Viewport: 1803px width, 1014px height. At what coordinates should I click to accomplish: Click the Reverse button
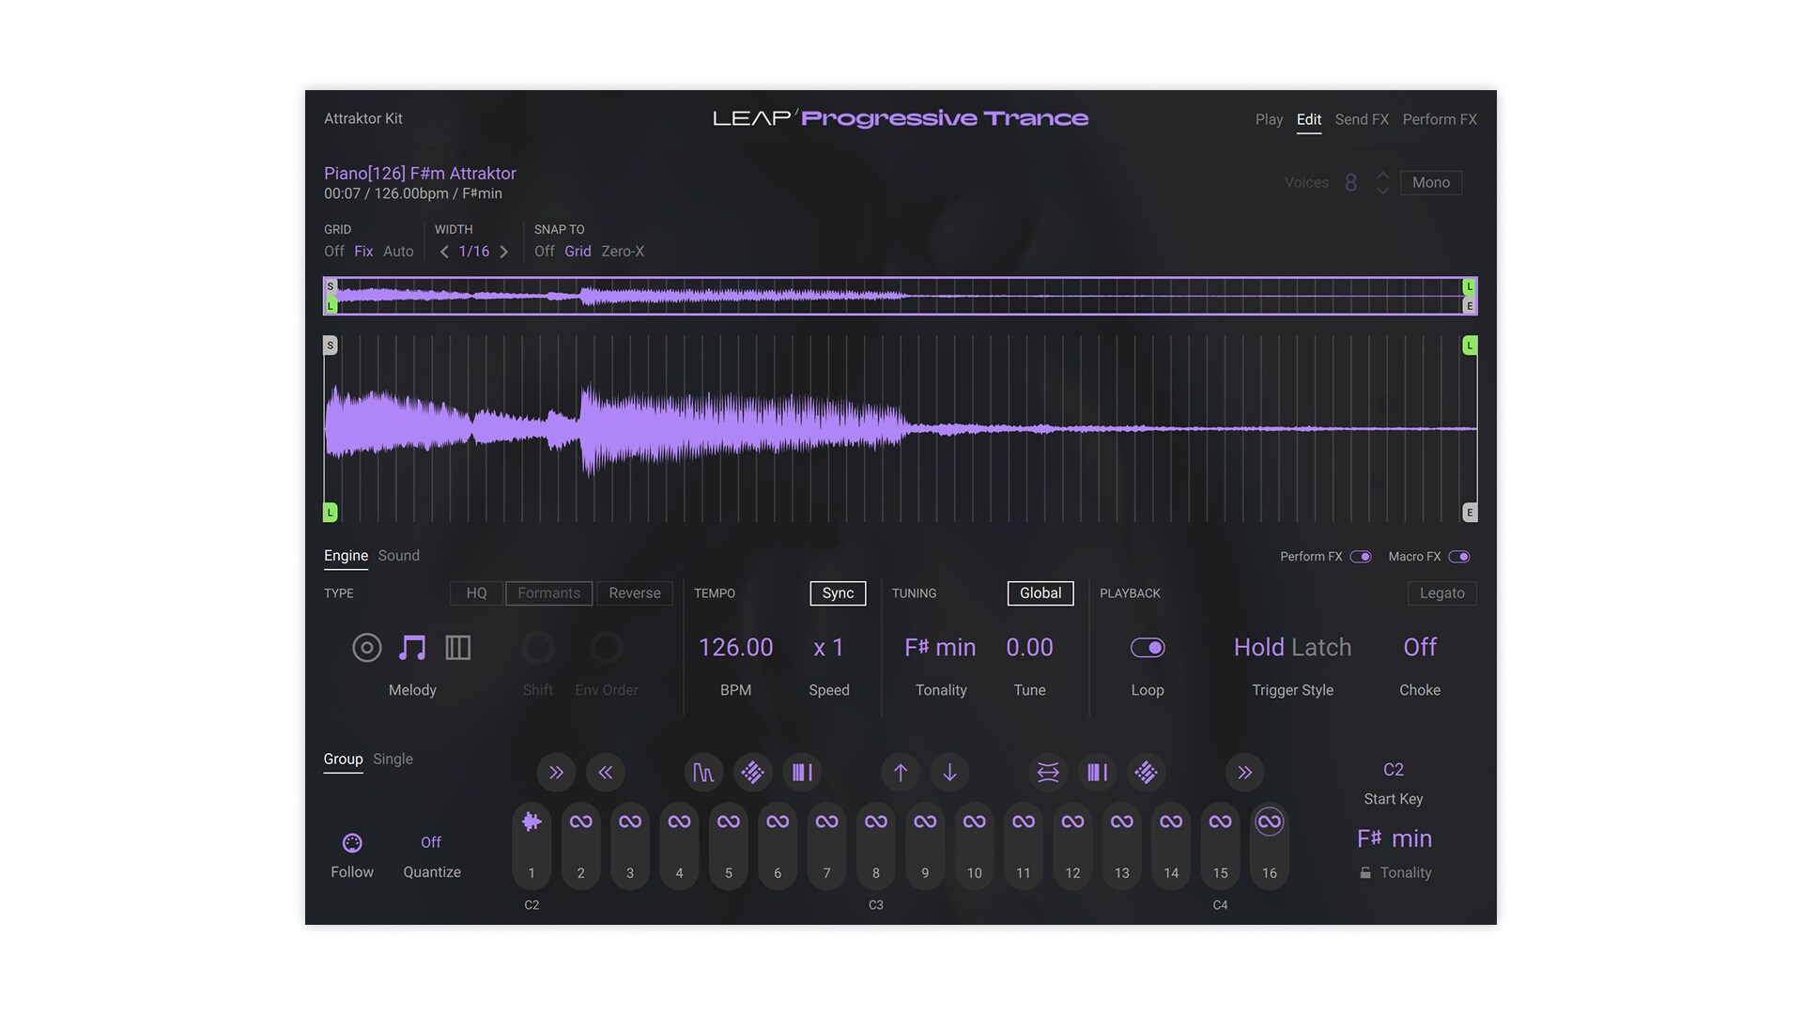coord(634,593)
